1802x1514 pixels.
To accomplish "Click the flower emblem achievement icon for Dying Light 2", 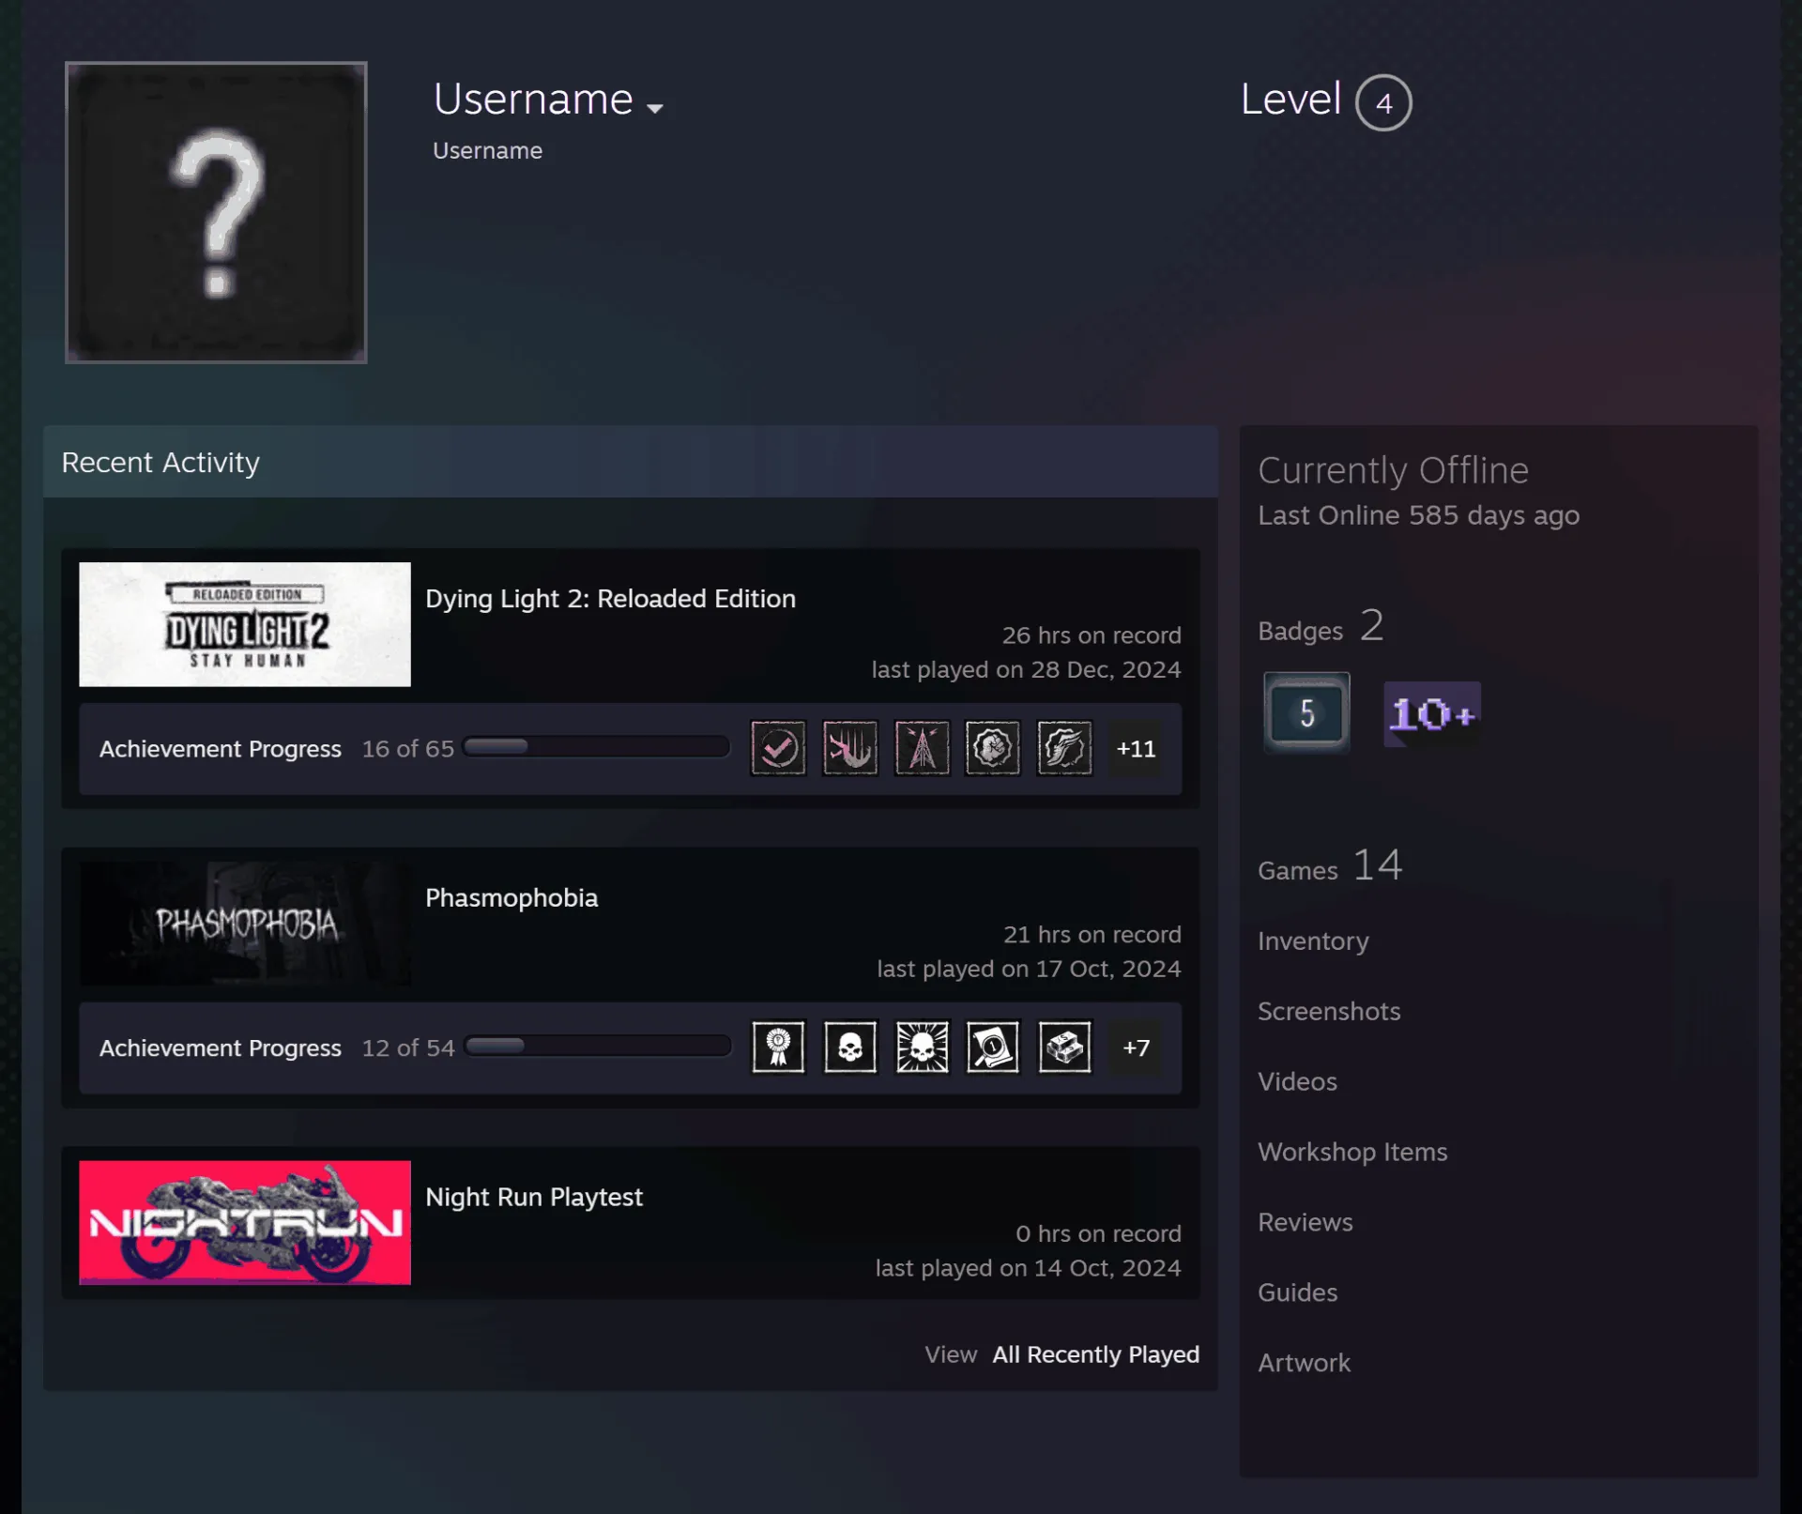I will [993, 748].
